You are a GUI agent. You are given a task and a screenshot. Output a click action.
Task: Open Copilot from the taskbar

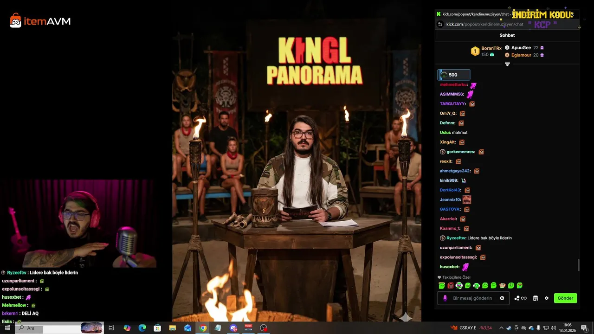[127, 328]
